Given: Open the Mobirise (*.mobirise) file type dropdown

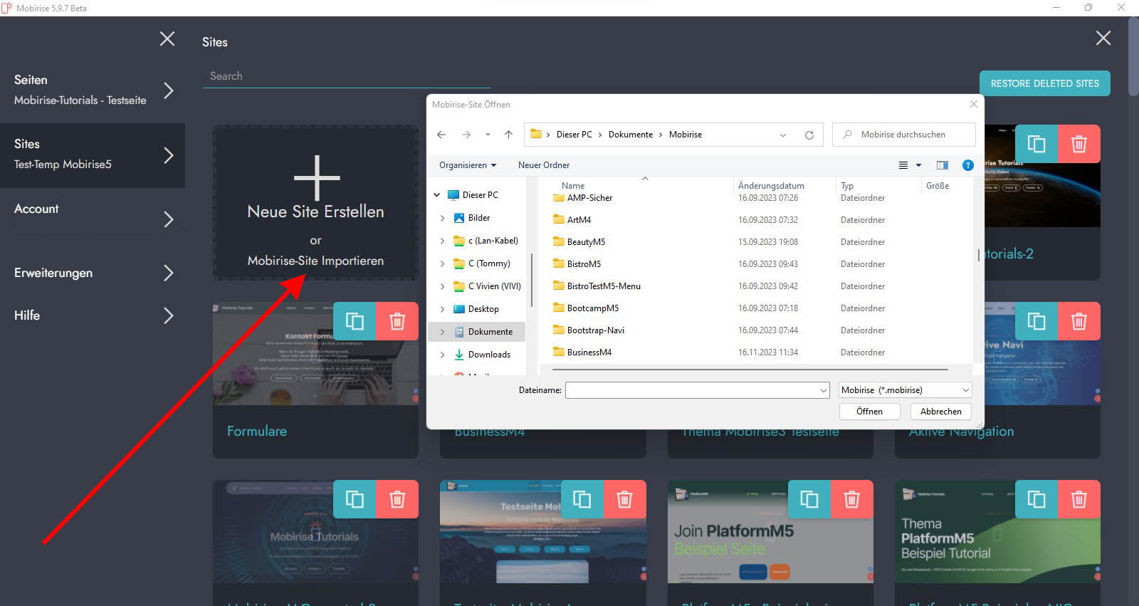Looking at the screenshot, I should point(905,390).
